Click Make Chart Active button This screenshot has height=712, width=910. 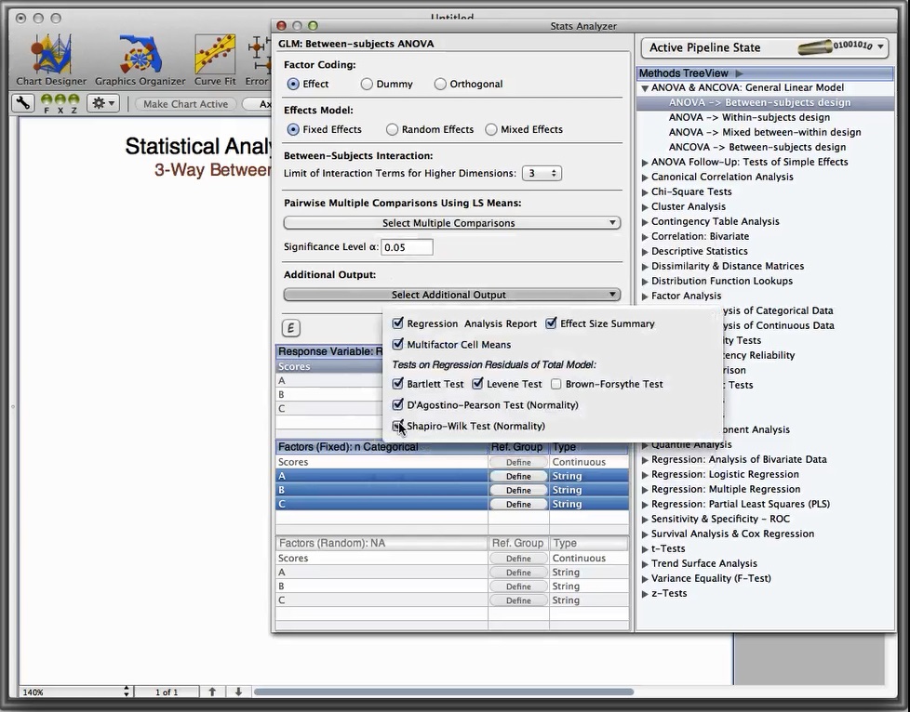pos(186,104)
